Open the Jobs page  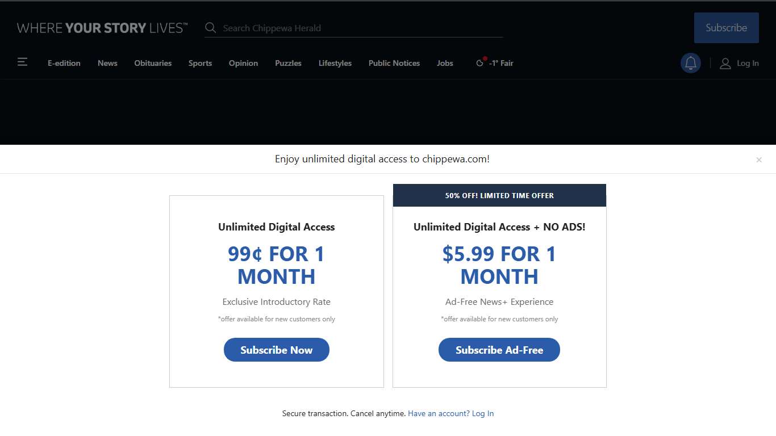(x=445, y=63)
